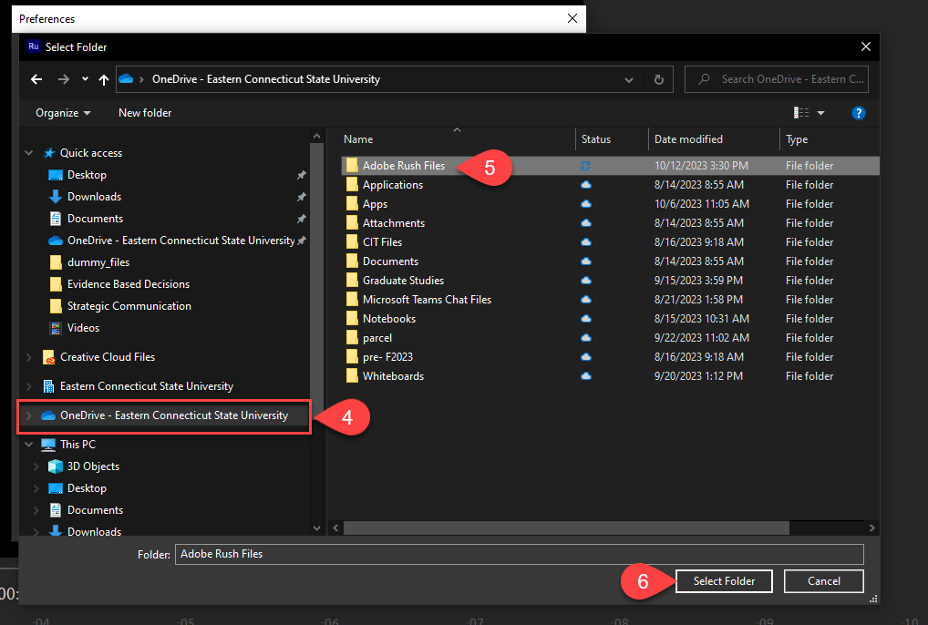
Task: Select pinned OneDrive in Quick access
Action: [x=180, y=241]
